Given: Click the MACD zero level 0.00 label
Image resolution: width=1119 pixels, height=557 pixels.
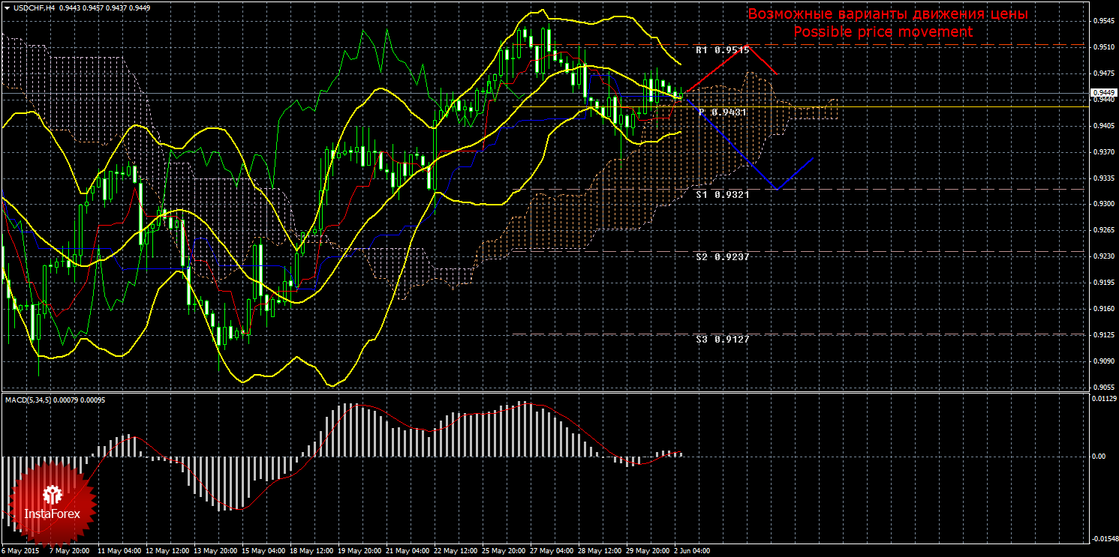Looking at the screenshot, I should tap(1098, 456).
